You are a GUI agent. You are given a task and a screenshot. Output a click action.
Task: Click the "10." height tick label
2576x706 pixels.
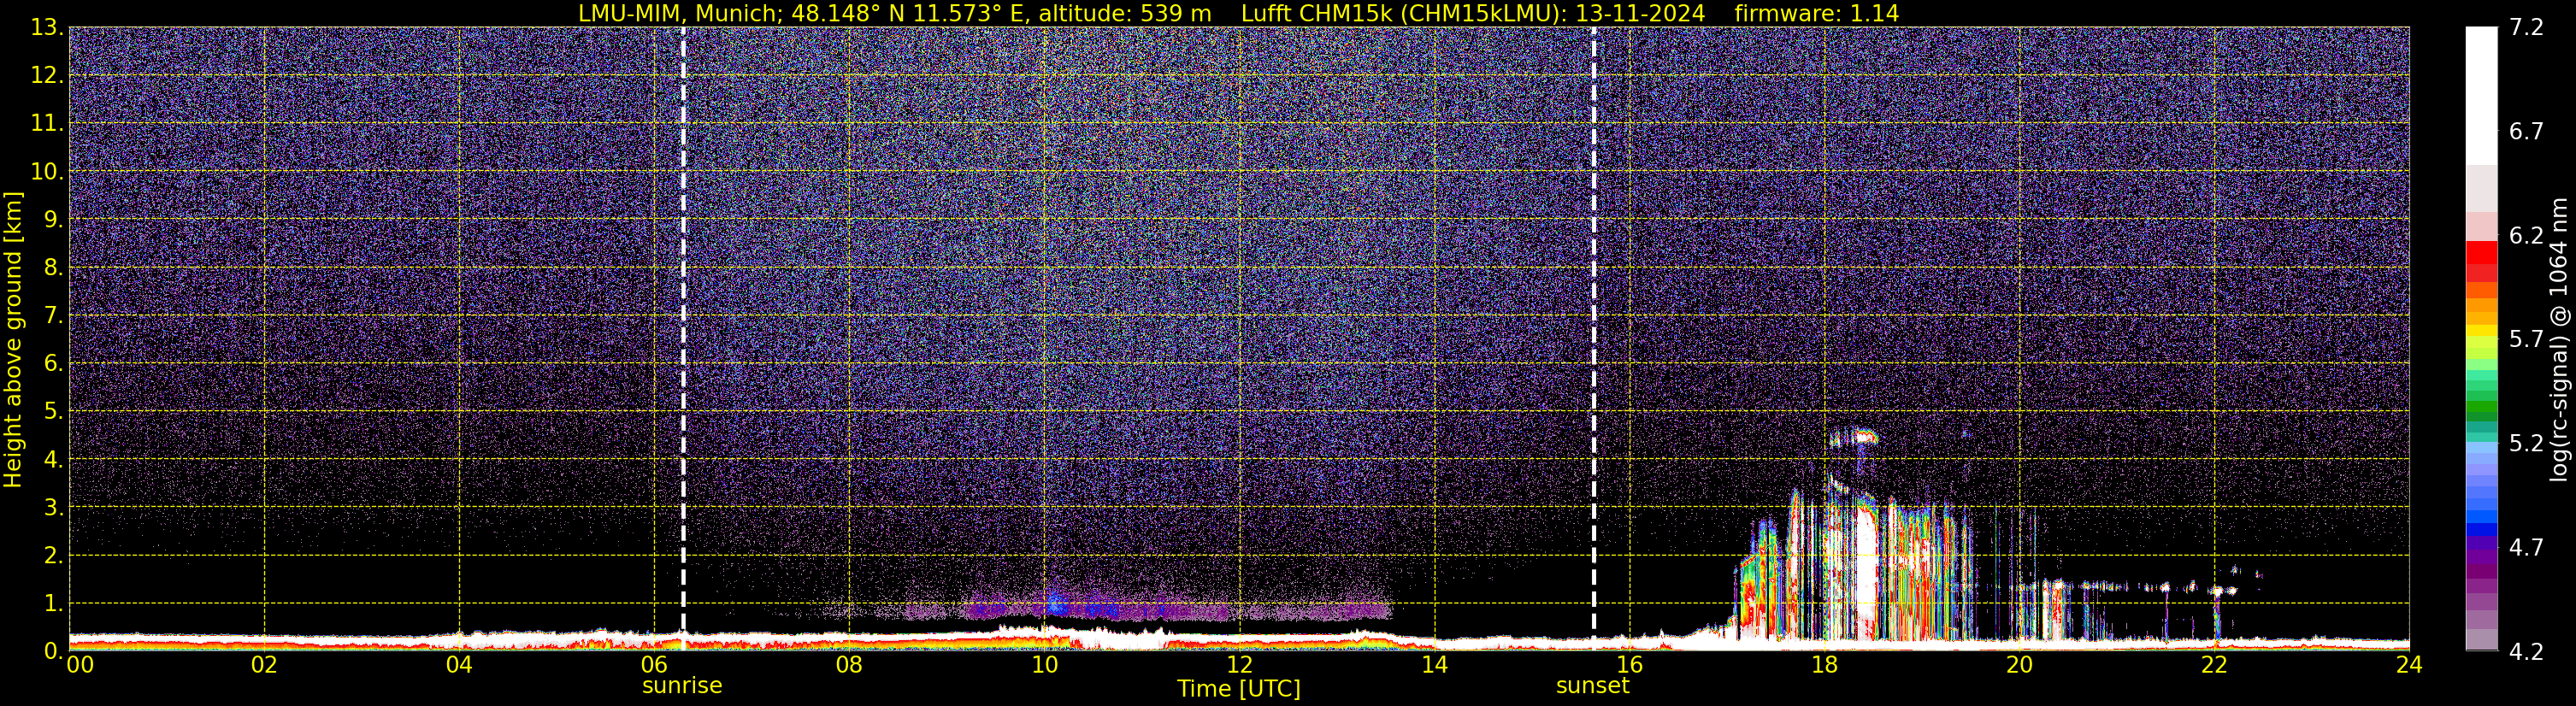coord(47,172)
